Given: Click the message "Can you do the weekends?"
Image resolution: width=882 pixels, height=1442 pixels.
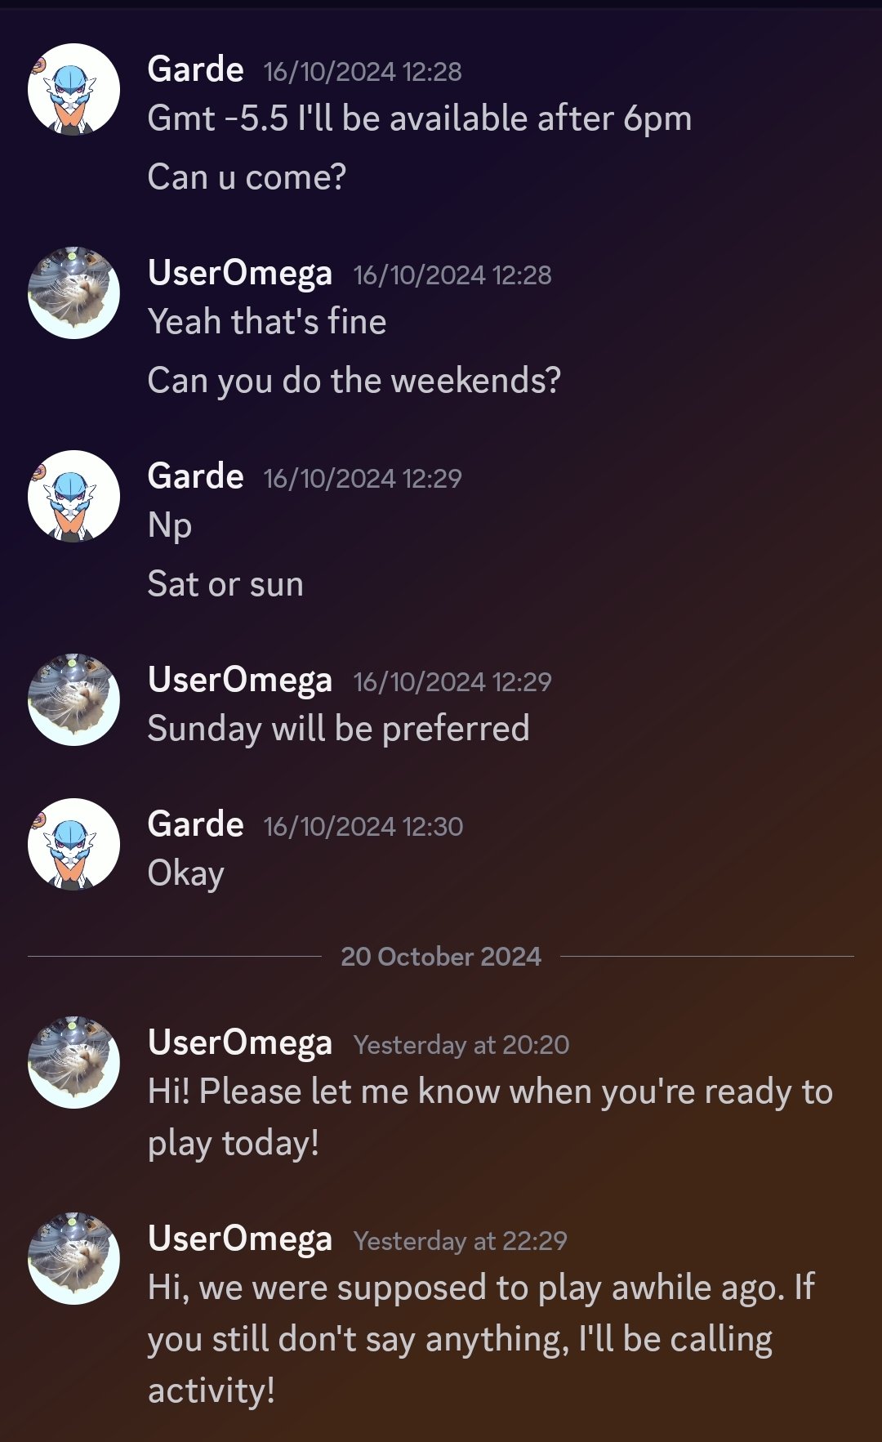Looking at the screenshot, I should click(x=354, y=379).
